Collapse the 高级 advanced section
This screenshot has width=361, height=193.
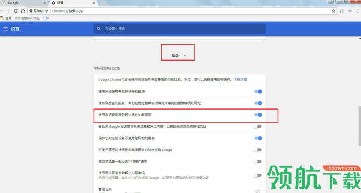click(x=179, y=55)
